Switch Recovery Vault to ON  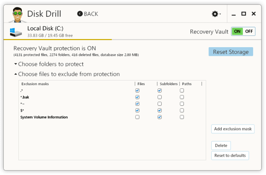pyautogui.click(x=237, y=31)
